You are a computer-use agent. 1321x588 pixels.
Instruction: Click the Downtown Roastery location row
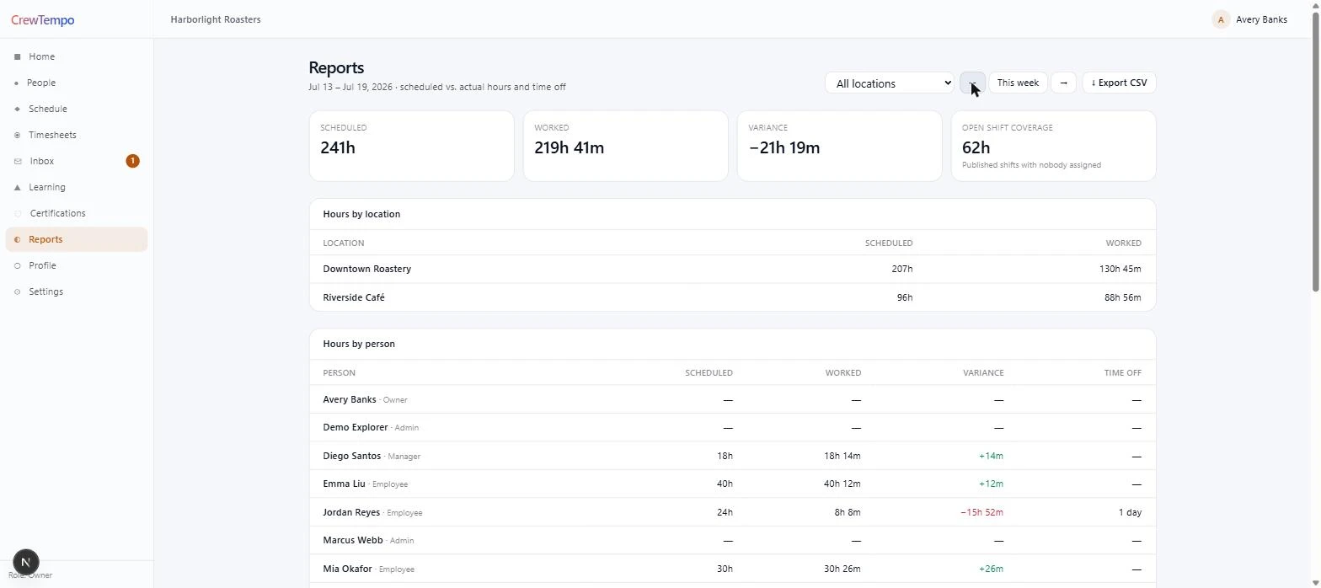732,269
